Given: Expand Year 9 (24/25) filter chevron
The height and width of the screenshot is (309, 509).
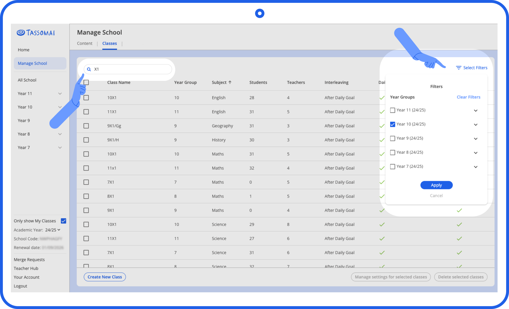Looking at the screenshot, I should 476,139.
